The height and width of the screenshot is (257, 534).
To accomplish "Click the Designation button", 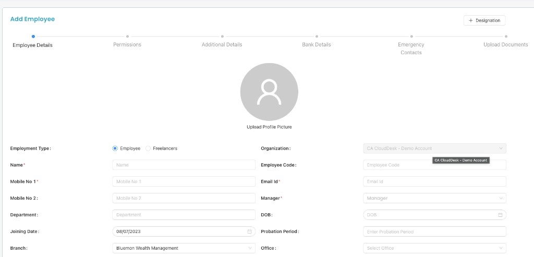I will click(484, 20).
